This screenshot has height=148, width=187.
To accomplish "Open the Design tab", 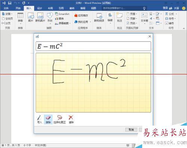I will coord(40,8).
